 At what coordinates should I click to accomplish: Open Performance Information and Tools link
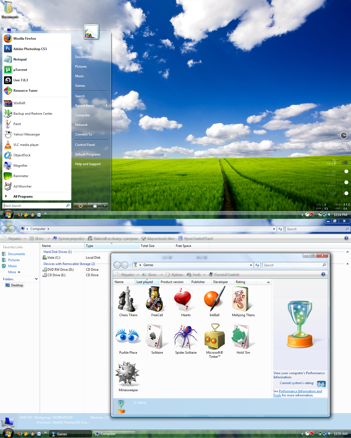pyautogui.click(x=298, y=393)
